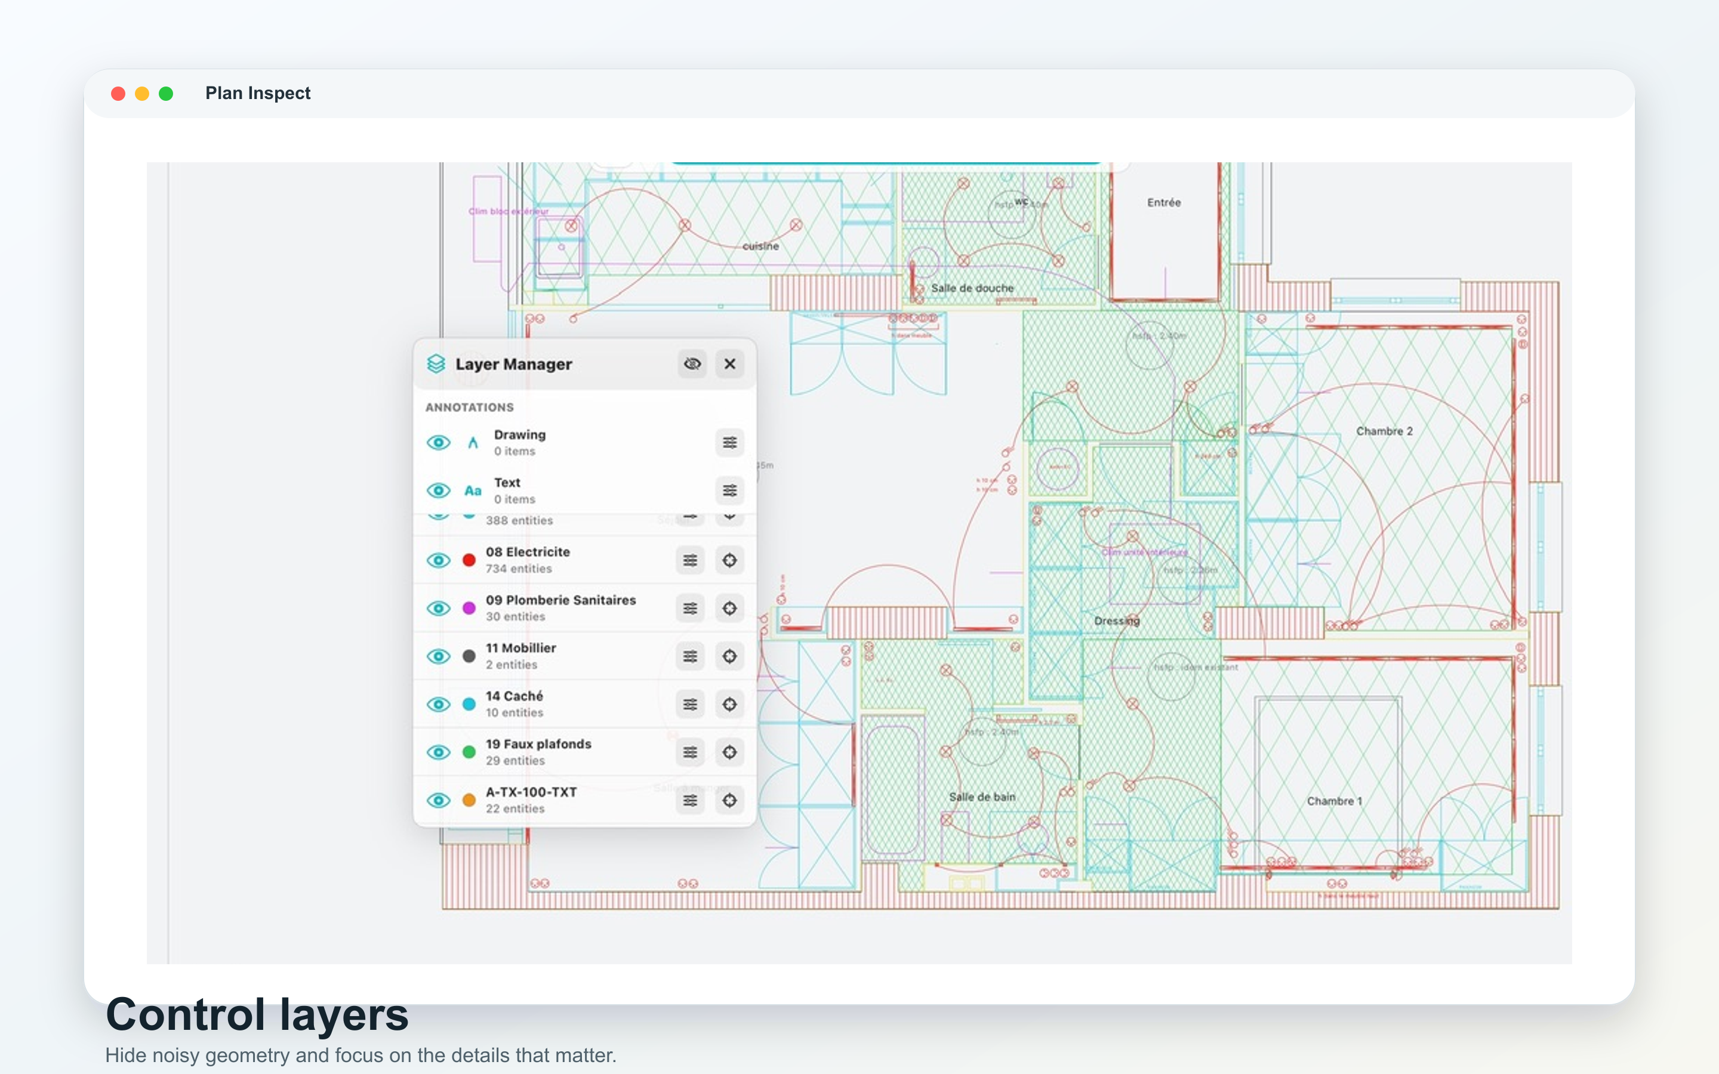Screen dimensions: 1719x1074
Task: Click the 'Plan Inspect' window title
Action: point(258,93)
